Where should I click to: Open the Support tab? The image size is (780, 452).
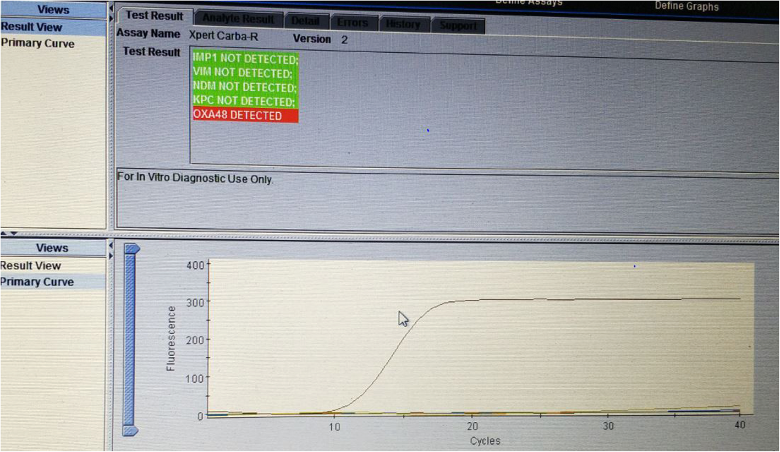[x=458, y=26]
